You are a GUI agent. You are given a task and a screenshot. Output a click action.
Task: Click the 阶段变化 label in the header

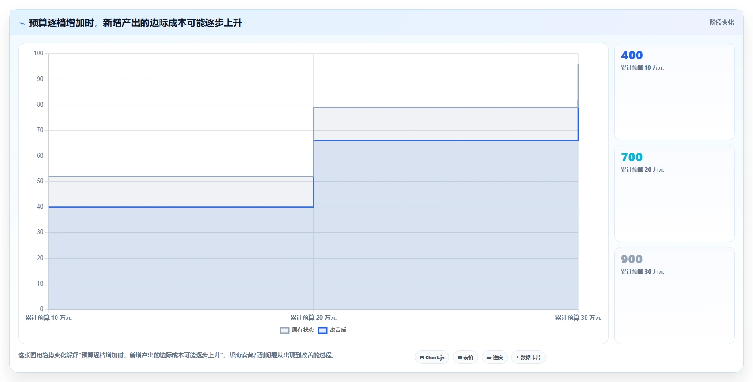pyautogui.click(x=721, y=22)
